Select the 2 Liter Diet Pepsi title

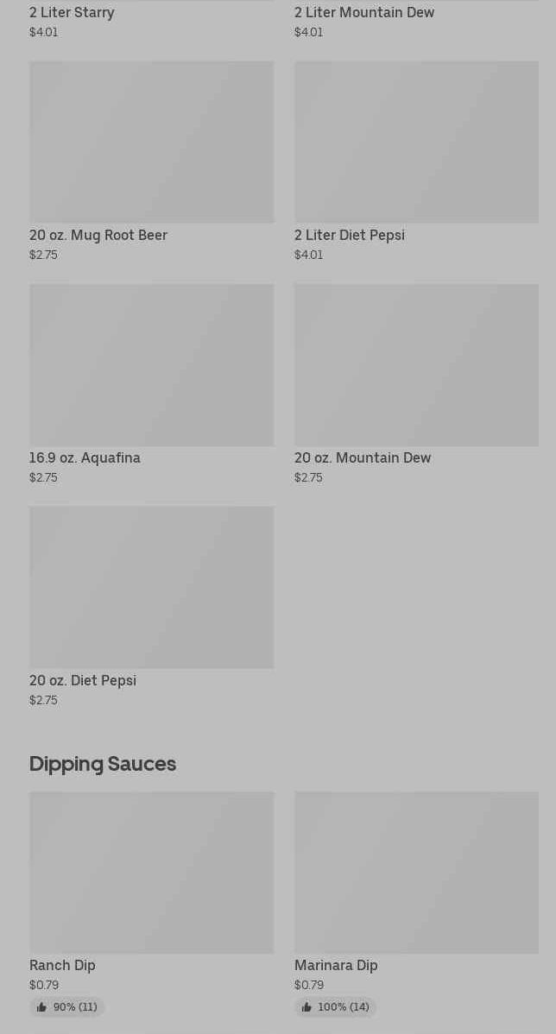click(350, 236)
